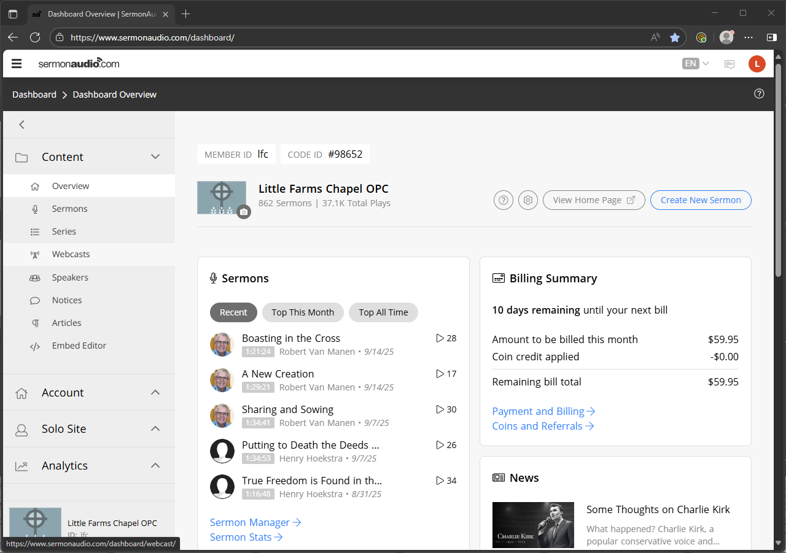This screenshot has height=553, width=786.
Task: Select the Recent sermons filter
Action: [233, 312]
